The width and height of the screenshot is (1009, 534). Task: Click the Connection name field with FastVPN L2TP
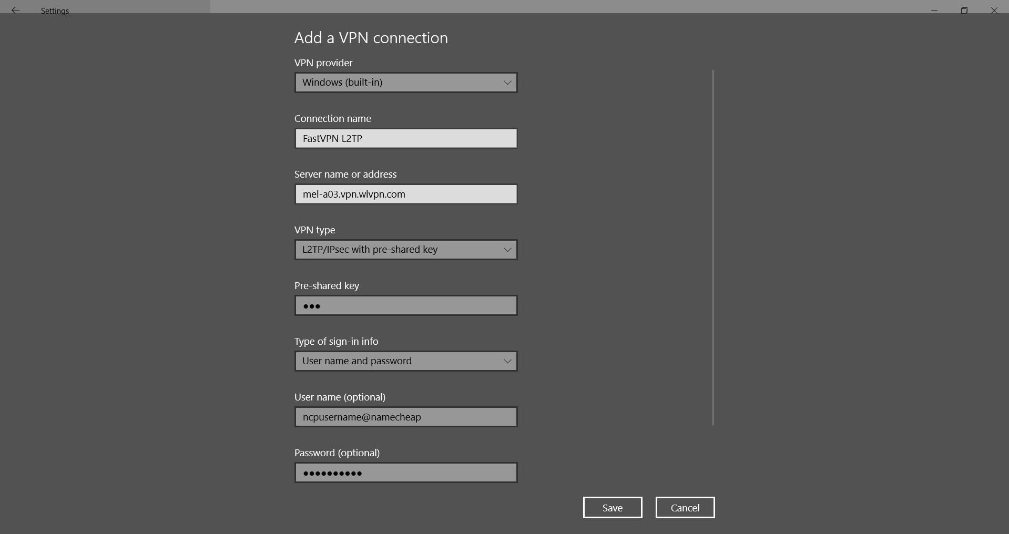(x=406, y=138)
